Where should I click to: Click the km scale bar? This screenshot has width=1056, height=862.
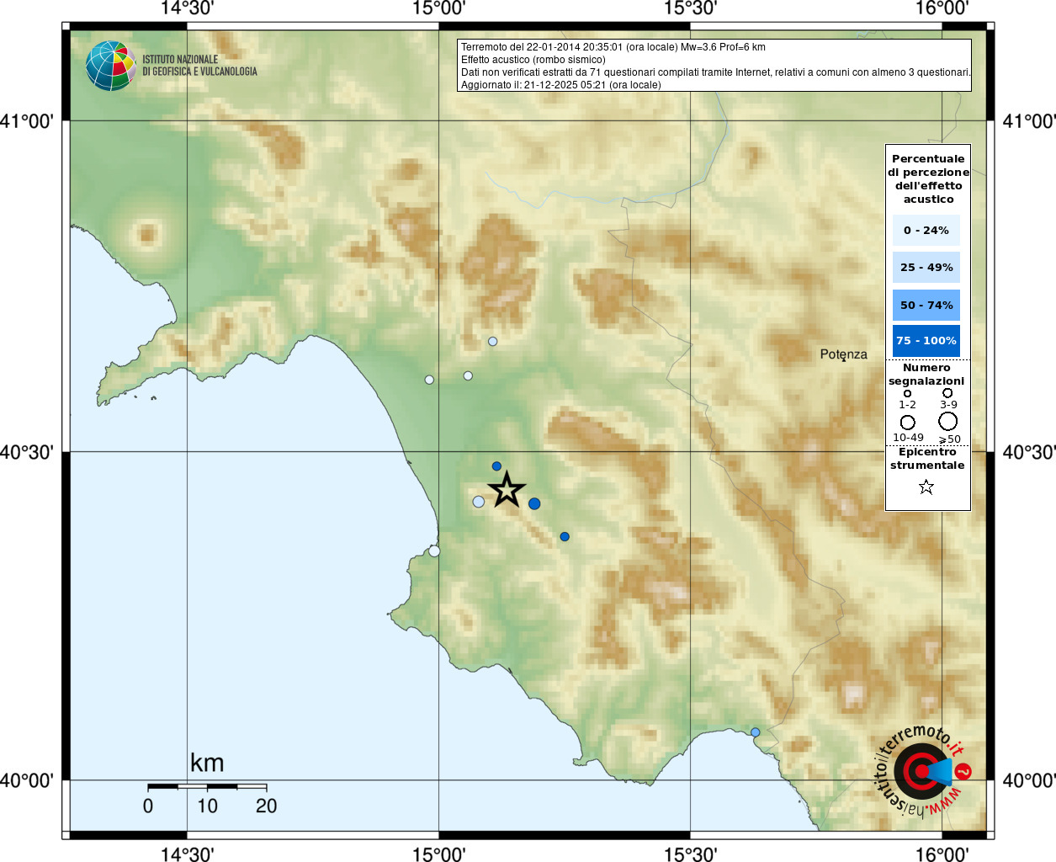(x=207, y=787)
